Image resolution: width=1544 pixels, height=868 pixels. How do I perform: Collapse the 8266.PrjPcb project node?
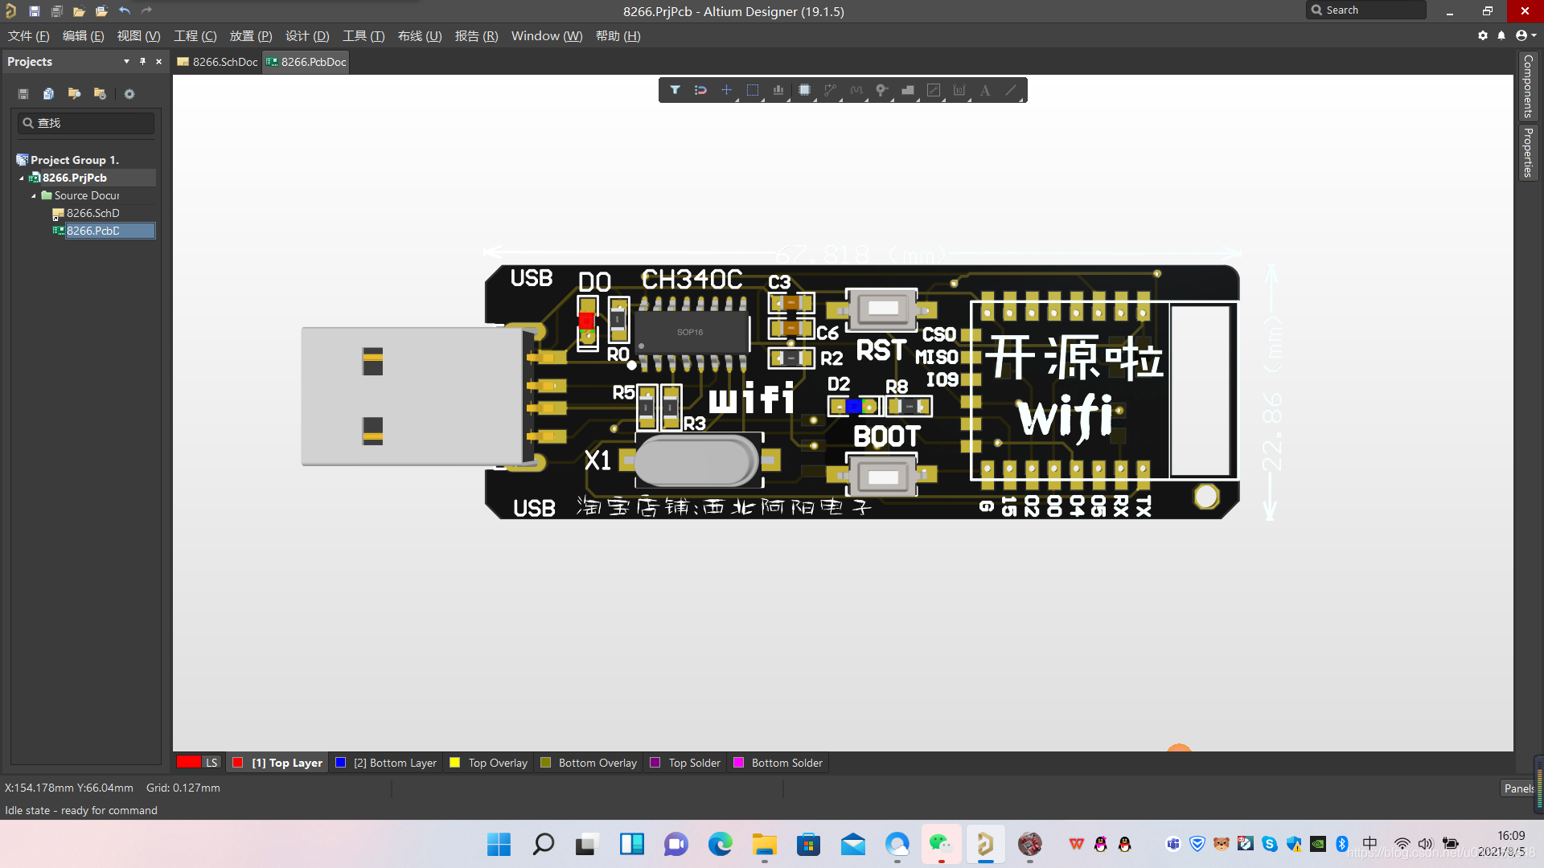[22, 178]
